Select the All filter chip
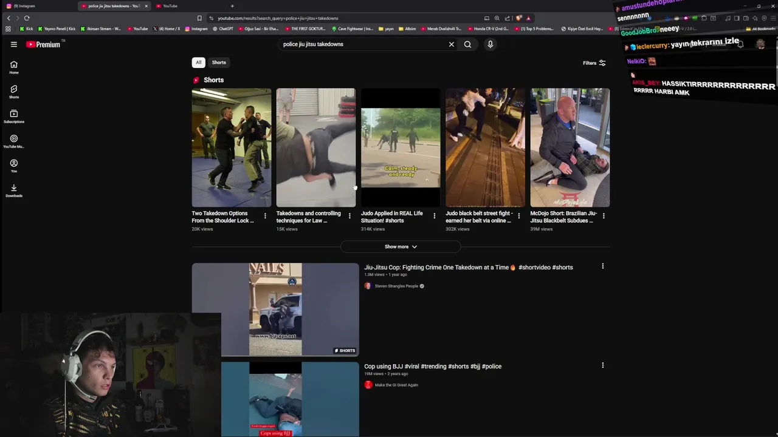This screenshot has height=437, width=778. coord(198,63)
